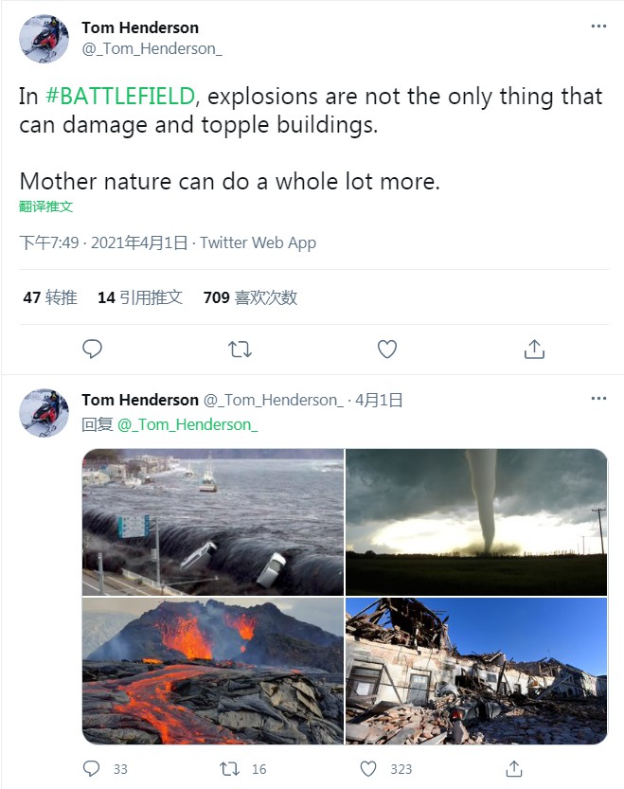The height and width of the screenshot is (789, 624).
Task: Open reply icon on the second tweet
Action: point(92,768)
